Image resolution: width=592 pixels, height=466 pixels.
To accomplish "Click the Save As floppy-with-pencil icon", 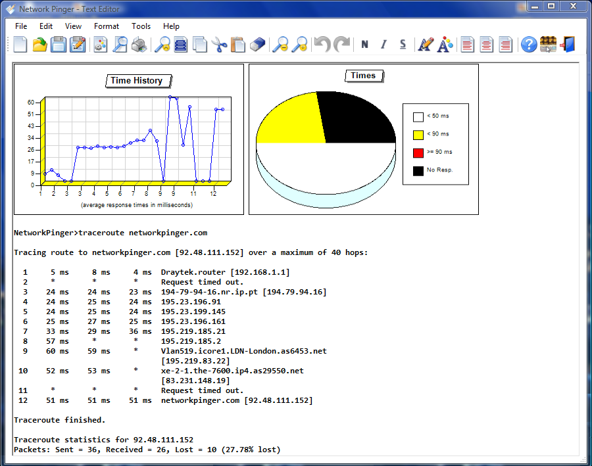I will (x=78, y=45).
